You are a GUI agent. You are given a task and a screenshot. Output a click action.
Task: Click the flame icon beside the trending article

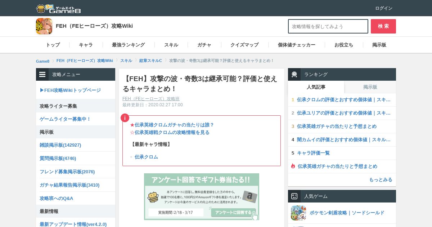[293, 166]
